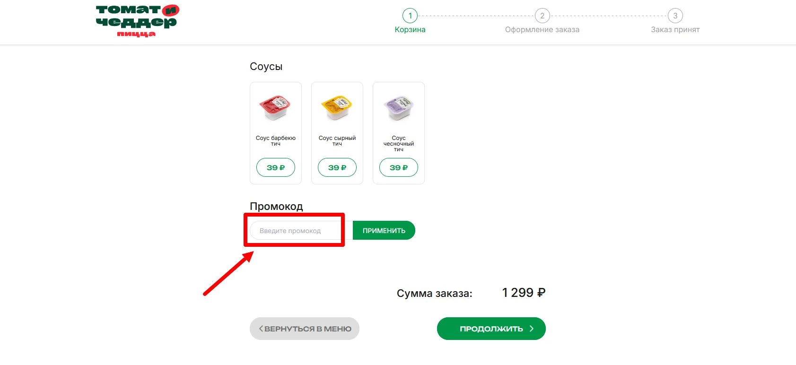Click the ПРОДОЛЖИТЬ button

coord(490,328)
